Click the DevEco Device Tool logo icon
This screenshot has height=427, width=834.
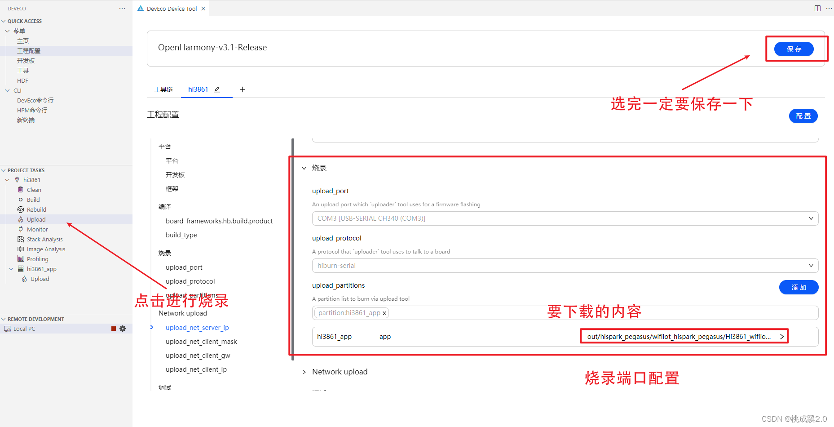(x=141, y=9)
